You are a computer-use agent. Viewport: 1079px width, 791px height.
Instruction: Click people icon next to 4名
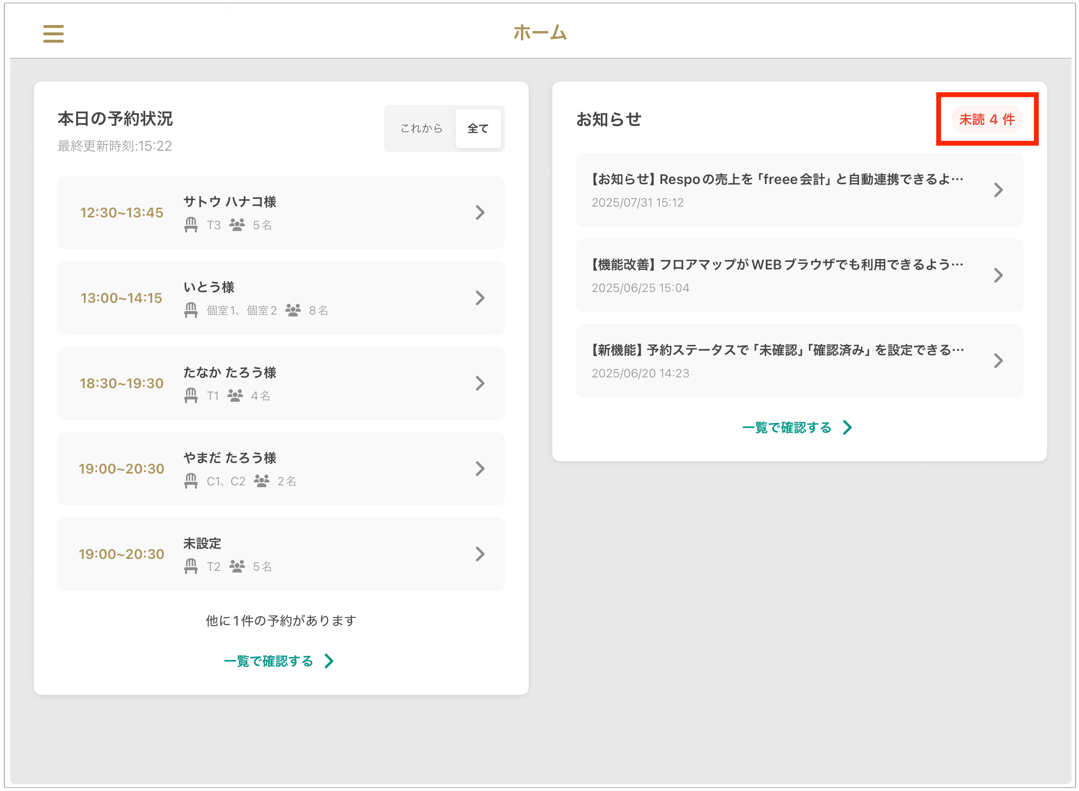coord(235,395)
